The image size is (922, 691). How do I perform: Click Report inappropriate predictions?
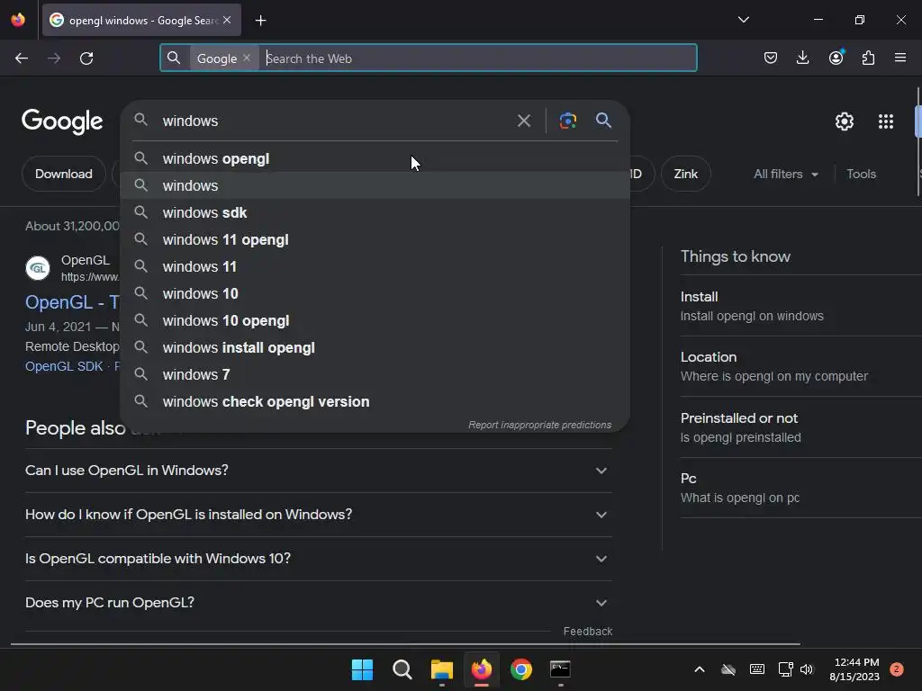pos(539,425)
